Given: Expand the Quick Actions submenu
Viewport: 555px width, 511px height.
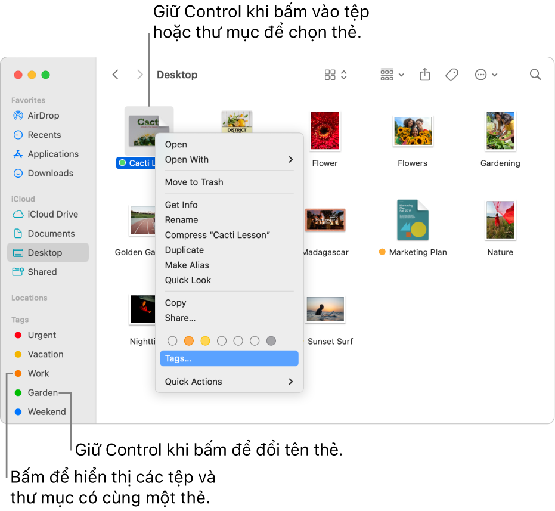Looking at the screenshot, I should coord(229,382).
